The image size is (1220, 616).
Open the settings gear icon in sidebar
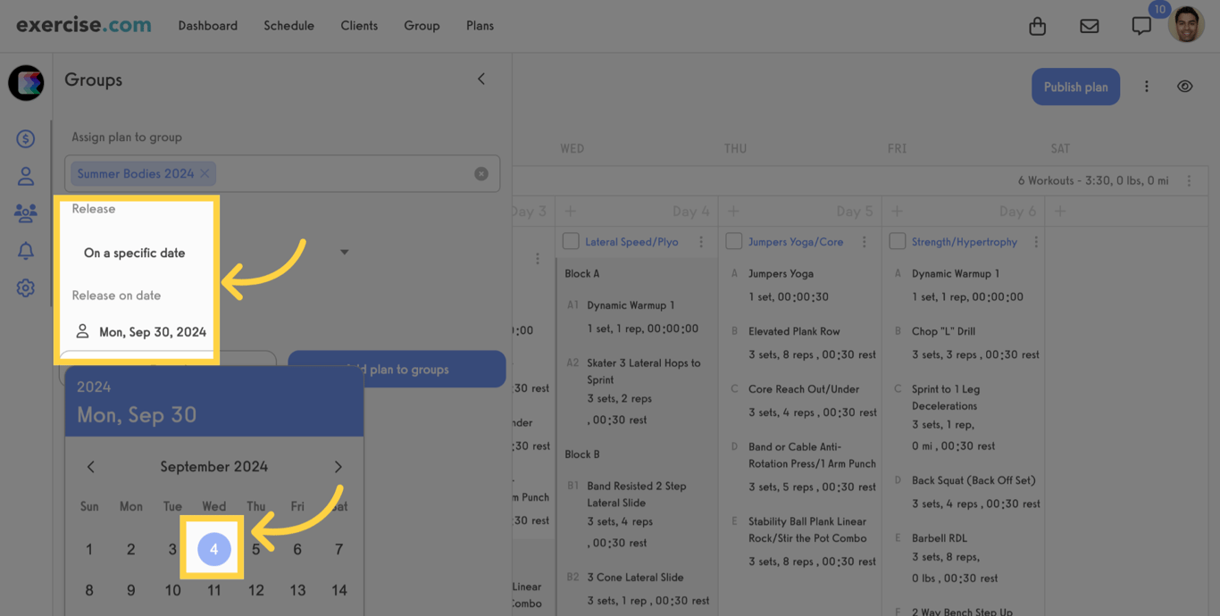coord(25,287)
